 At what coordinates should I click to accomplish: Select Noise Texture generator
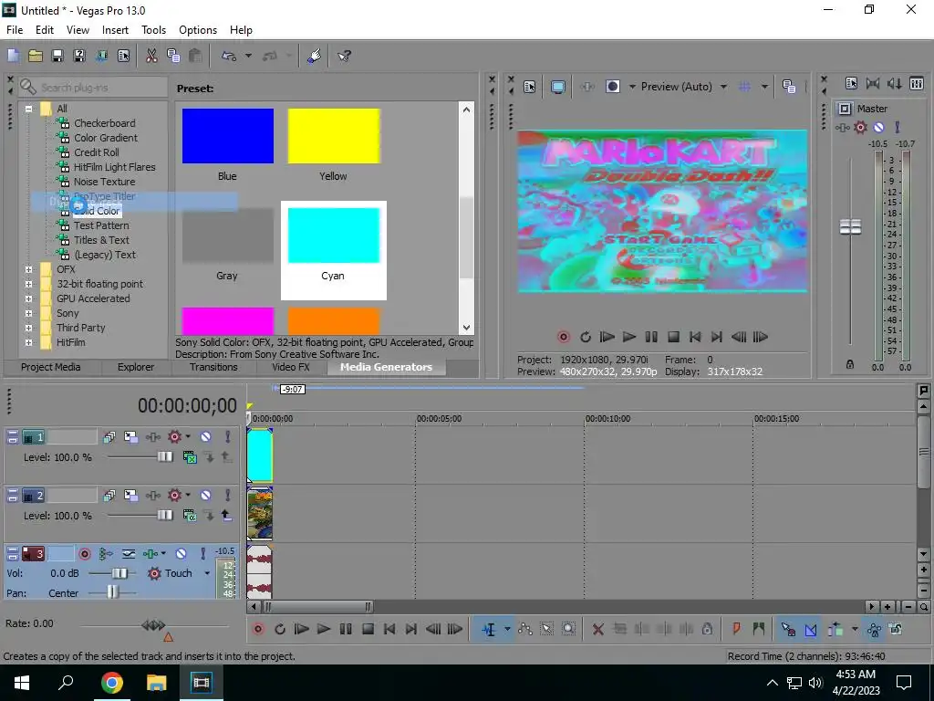(x=104, y=182)
